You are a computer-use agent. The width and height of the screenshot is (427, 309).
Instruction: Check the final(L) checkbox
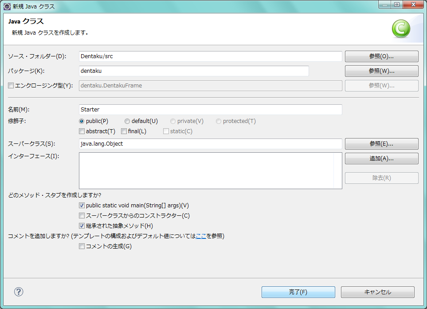[124, 131]
